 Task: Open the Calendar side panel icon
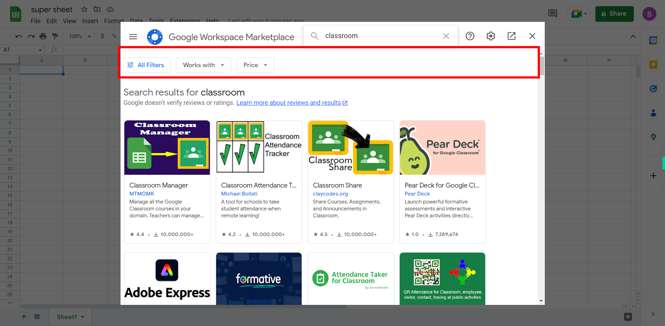coord(653,40)
